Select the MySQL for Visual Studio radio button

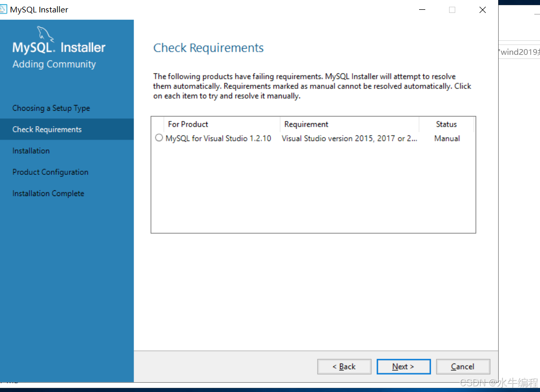tap(159, 138)
